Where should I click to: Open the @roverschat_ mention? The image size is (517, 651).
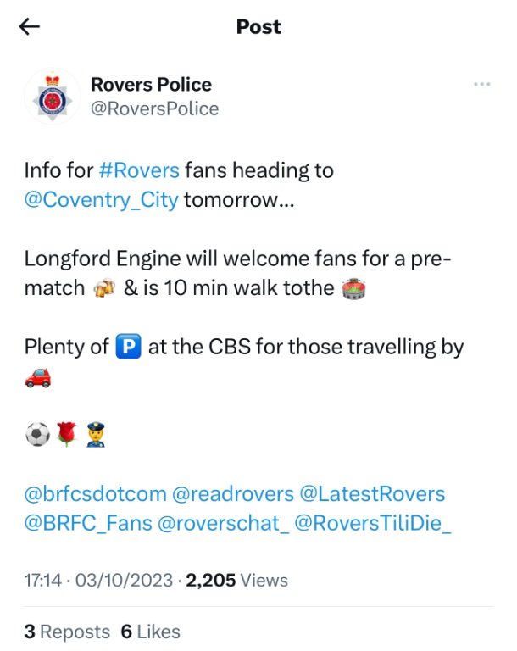point(224,523)
